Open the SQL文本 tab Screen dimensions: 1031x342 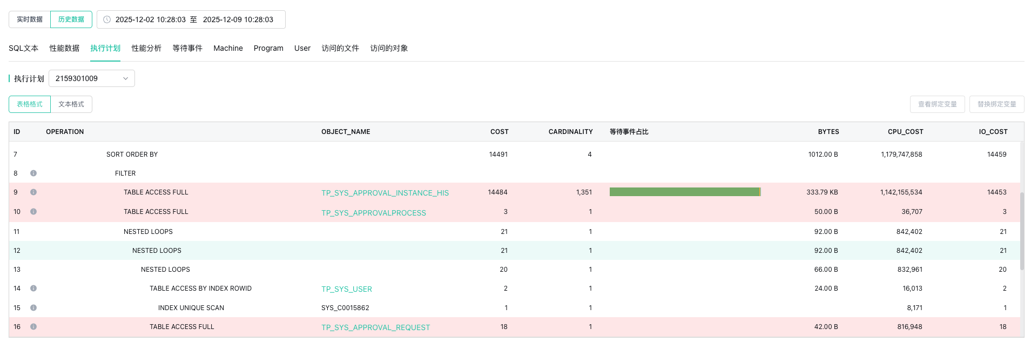(24, 48)
